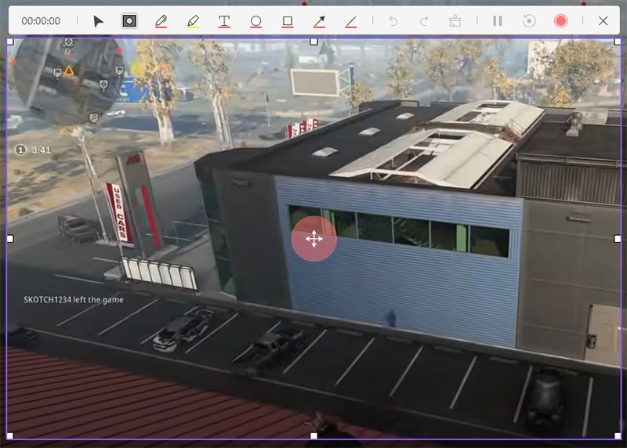
Task: Close the recording toolbar
Action: click(x=603, y=21)
